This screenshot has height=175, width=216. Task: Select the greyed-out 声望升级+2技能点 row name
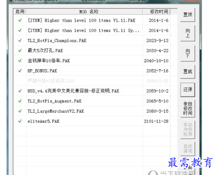tap(51, 81)
